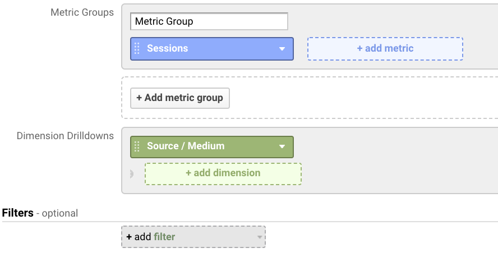Click the small arrow beside add dimension
Image resolution: width=498 pixels, height=257 pixels.
pyautogui.click(x=132, y=174)
